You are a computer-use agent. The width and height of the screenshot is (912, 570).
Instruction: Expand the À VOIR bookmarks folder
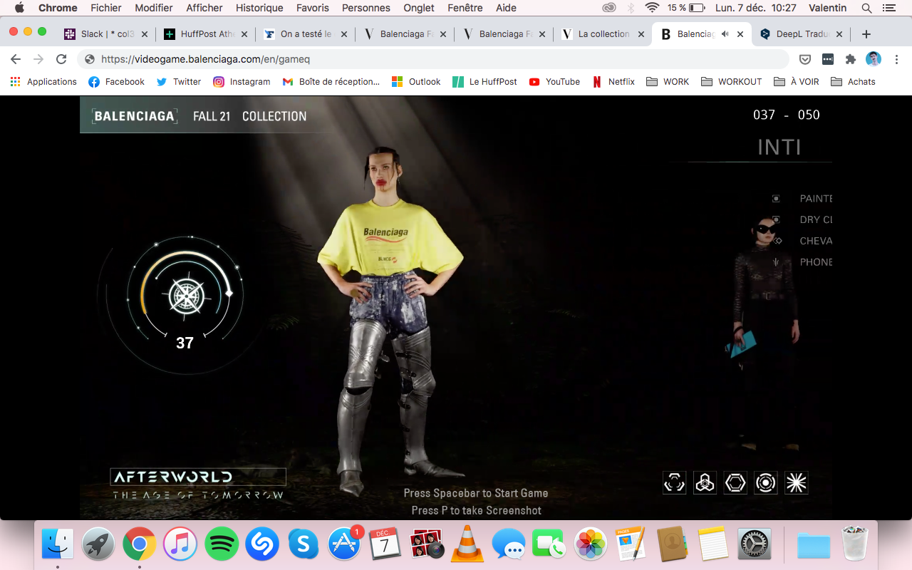(x=797, y=82)
